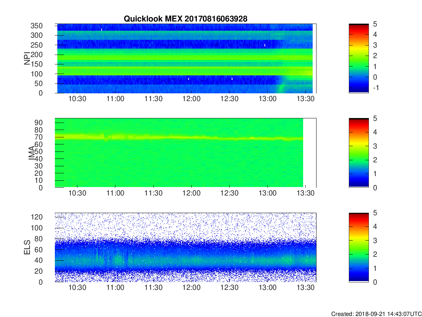Click the ELS panel color bar
Screen dimensions: 422x317
(x=359, y=247)
